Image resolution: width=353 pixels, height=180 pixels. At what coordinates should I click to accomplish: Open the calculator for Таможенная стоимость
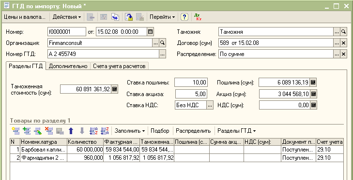pyautogui.click(x=114, y=89)
